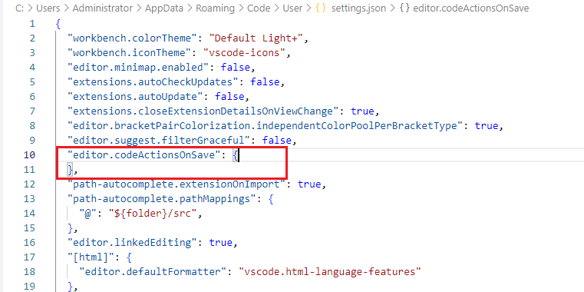Select line number 13 in the gutter
This screenshot has width=584, height=292.
(x=29, y=199)
